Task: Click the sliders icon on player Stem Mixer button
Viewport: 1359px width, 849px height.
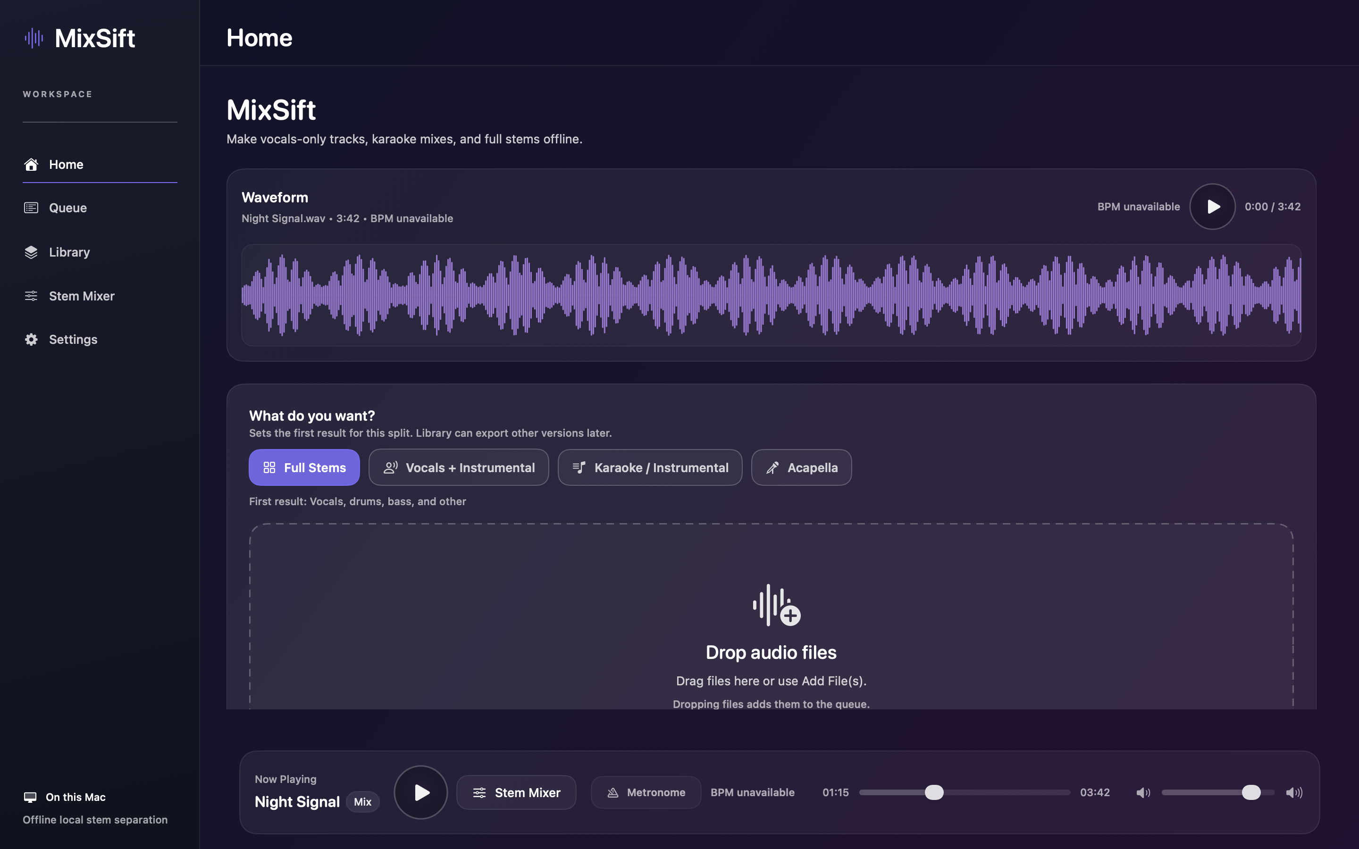Action: [479, 792]
